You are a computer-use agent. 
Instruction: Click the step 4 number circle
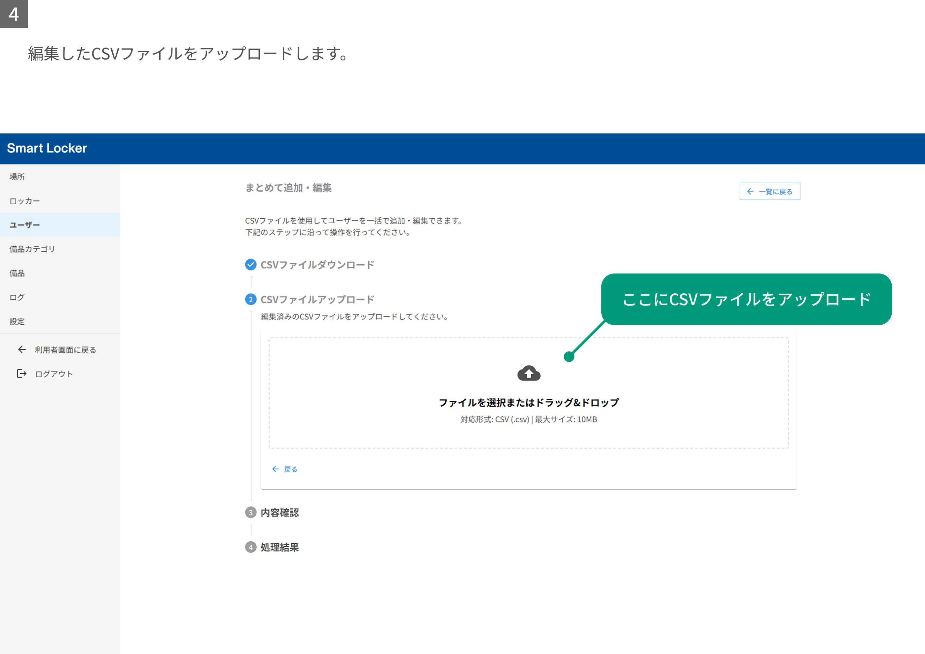pos(251,547)
